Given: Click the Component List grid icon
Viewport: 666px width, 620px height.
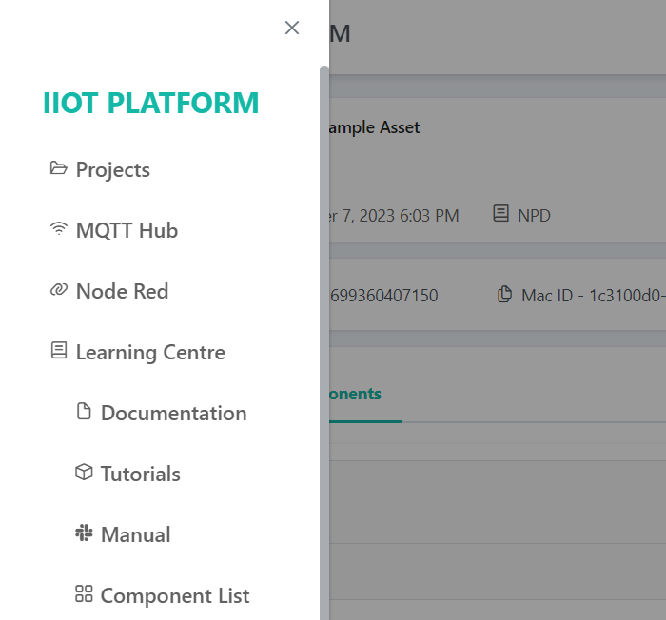Looking at the screenshot, I should coord(84,593).
